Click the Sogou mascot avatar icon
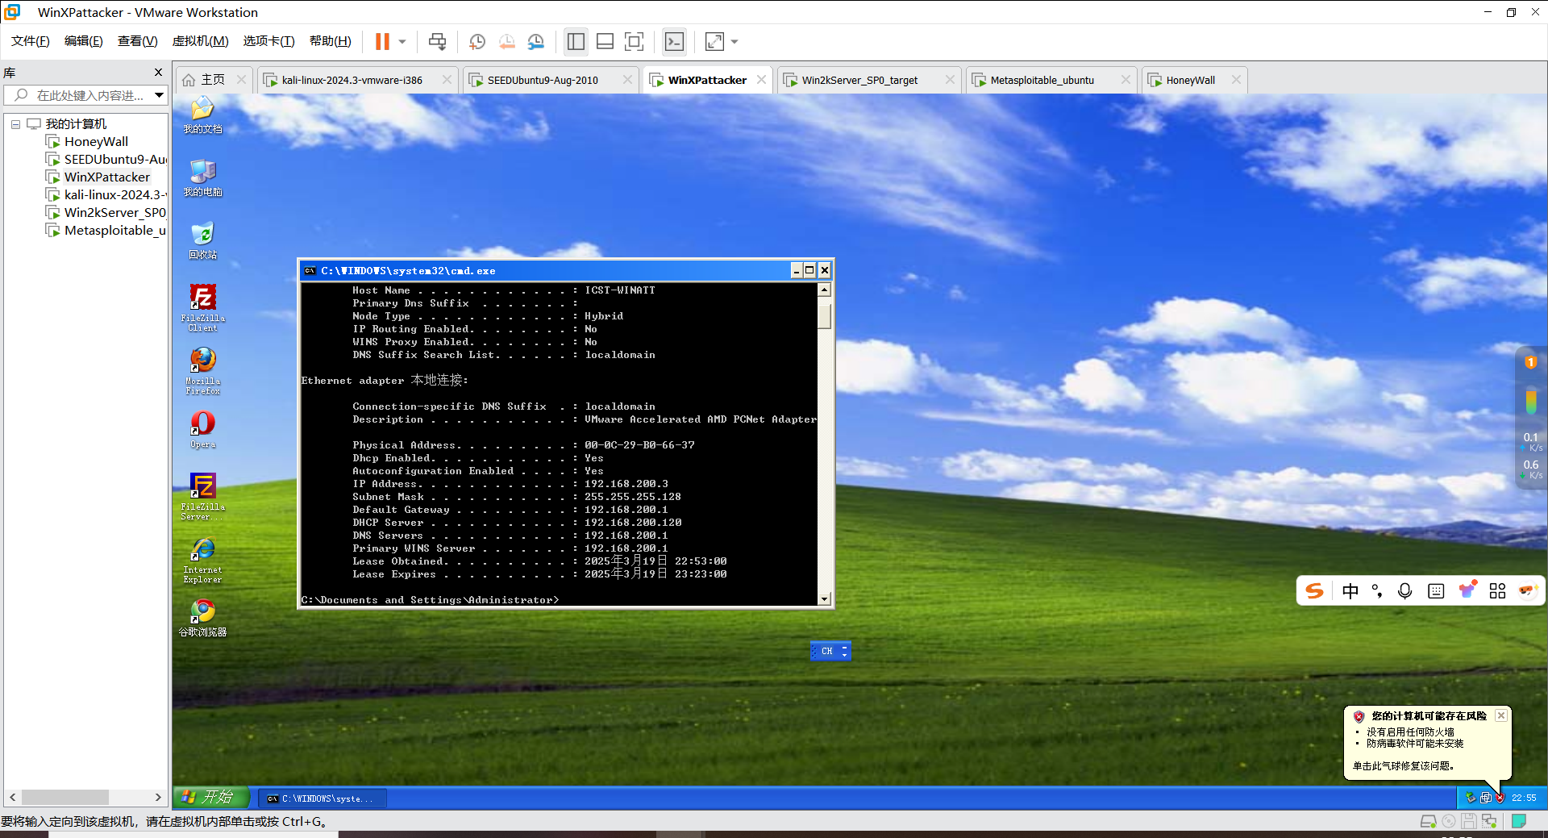Image resolution: width=1548 pixels, height=838 pixels. pos(1528,590)
